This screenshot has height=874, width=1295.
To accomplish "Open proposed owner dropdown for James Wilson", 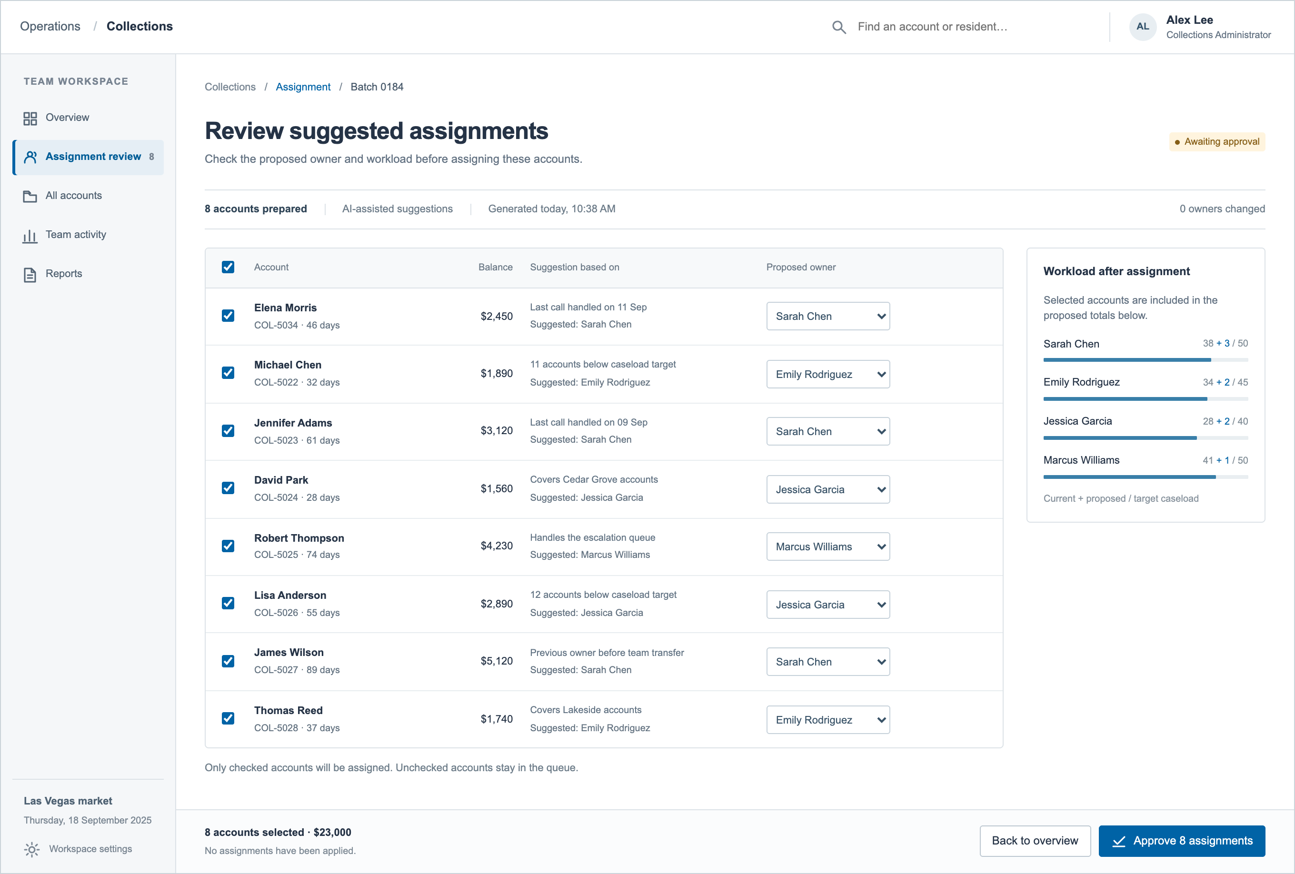I will (827, 662).
